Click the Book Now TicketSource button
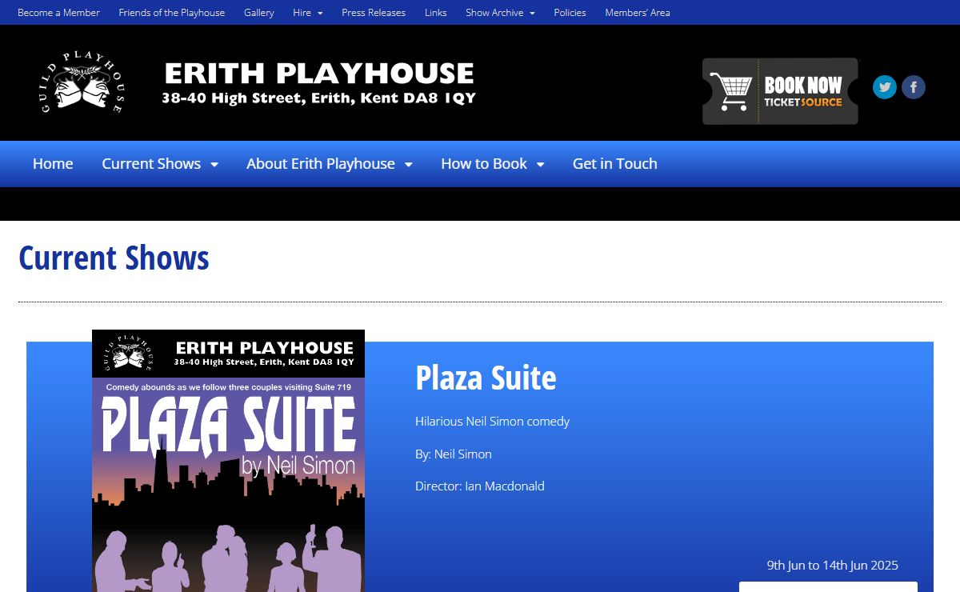The height and width of the screenshot is (592, 960). [x=780, y=91]
